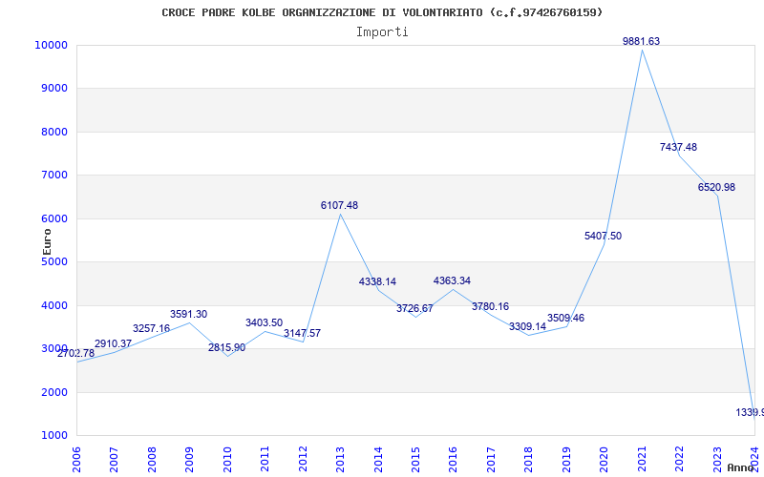The image size is (764, 477).
Task: Click the y-axis tick 6000
Action: 53,219
